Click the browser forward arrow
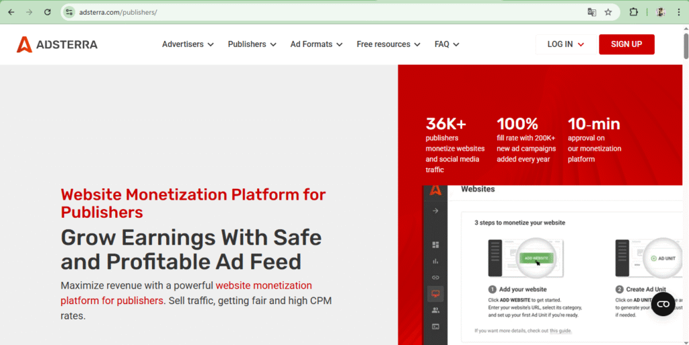Image resolution: width=689 pixels, height=345 pixels. (30, 12)
